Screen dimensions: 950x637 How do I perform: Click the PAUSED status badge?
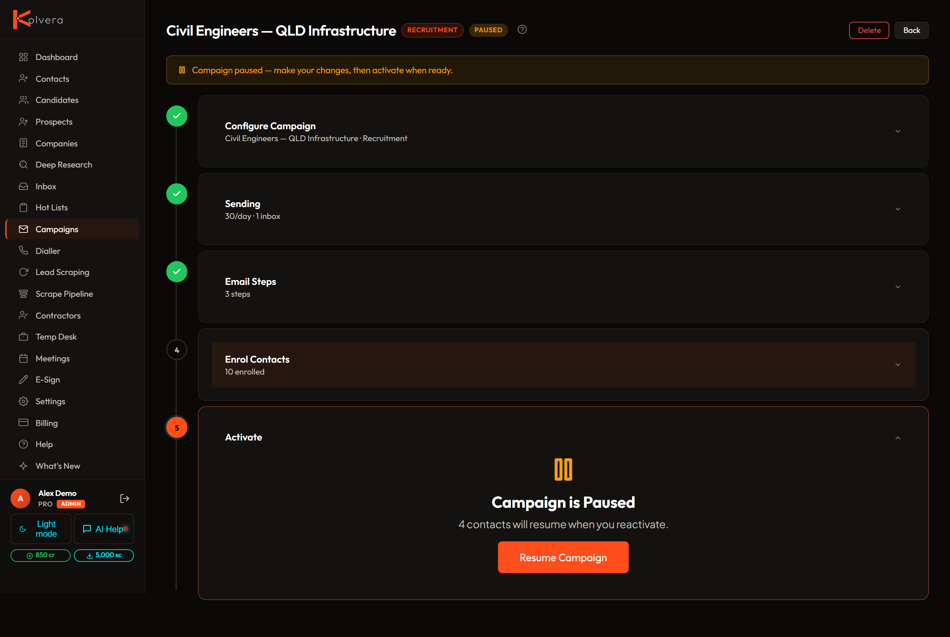489,30
